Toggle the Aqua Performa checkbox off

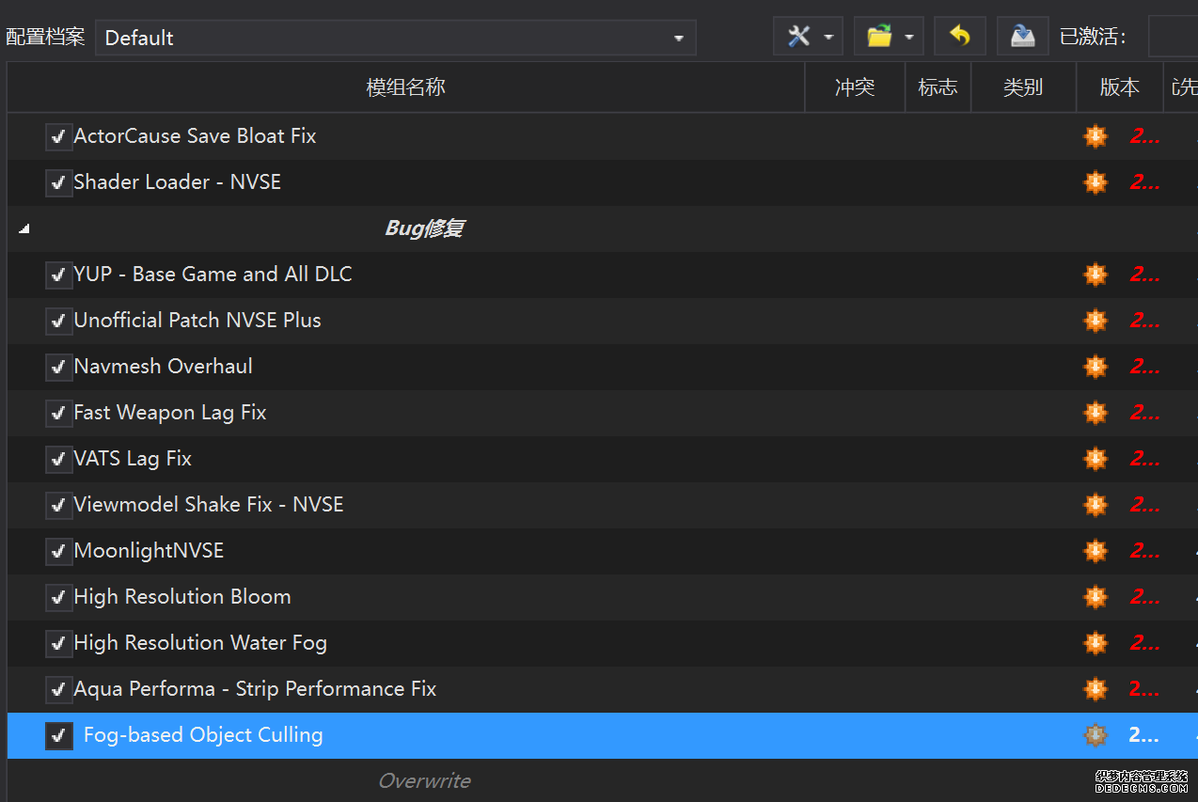58,690
